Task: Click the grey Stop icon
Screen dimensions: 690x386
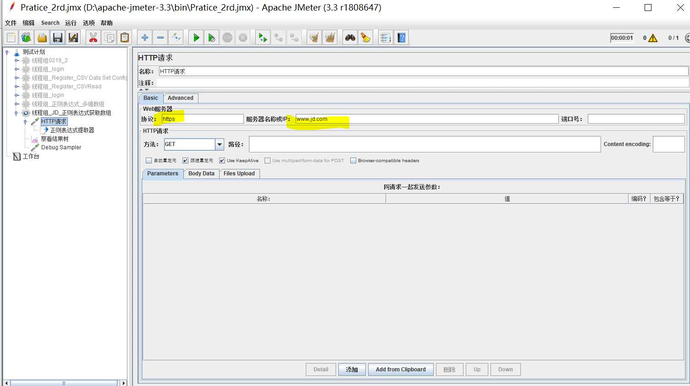Action: (x=227, y=38)
